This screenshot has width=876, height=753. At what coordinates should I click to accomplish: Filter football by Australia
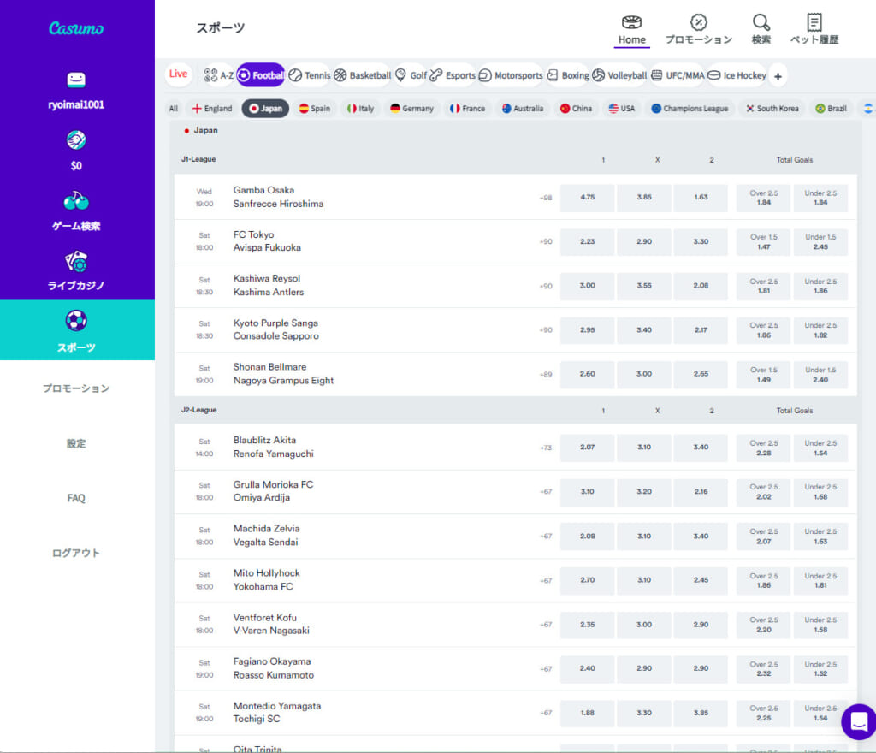coord(523,109)
